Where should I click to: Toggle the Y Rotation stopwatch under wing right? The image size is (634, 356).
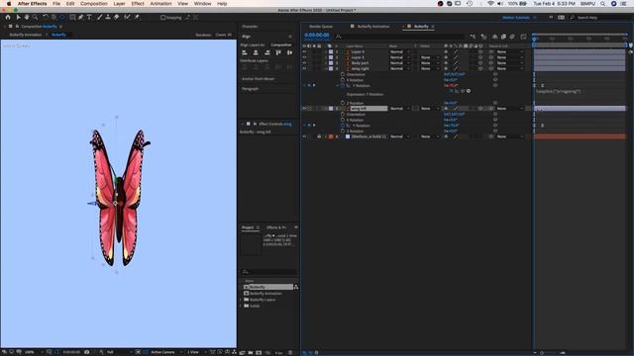(x=343, y=86)
